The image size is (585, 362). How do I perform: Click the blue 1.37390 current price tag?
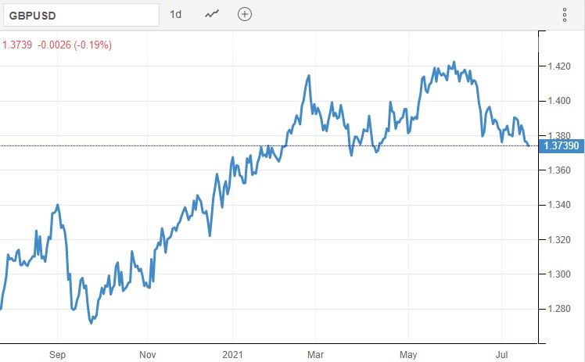click(x=561, y=145)
